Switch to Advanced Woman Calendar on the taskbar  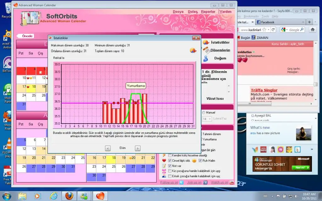100,196
